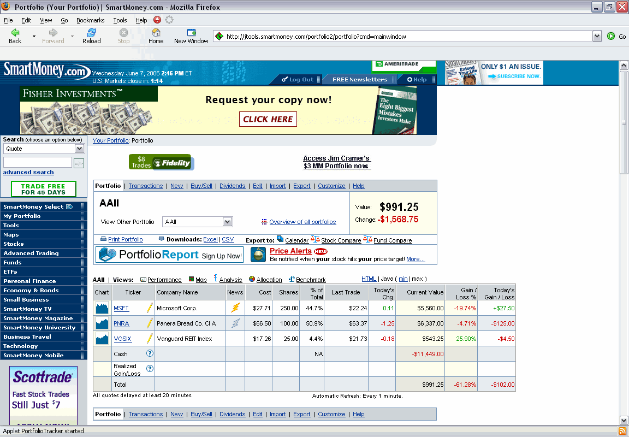The image size is (629, 437).
Task: Expand the Search Quote type dropdown
Action: [x=79, y=149]
